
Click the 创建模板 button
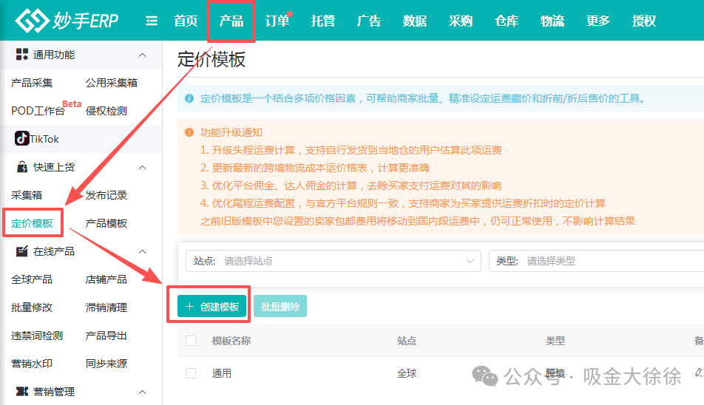[212, 306]
